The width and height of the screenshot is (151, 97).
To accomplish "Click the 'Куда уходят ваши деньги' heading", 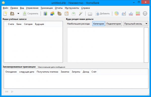I will [x=80, y=19].
